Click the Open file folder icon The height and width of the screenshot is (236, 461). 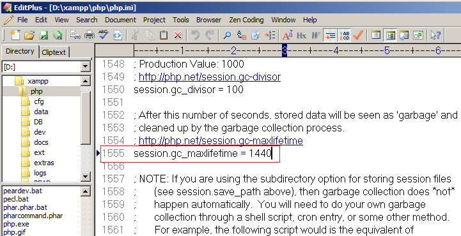[x=29, y=36]
